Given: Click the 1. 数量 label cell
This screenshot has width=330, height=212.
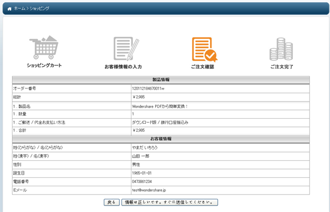Looking at the screenshot, I should coord(71,114).
